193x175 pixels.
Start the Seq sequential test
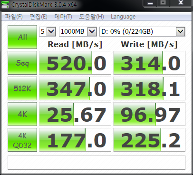point(22,63)
